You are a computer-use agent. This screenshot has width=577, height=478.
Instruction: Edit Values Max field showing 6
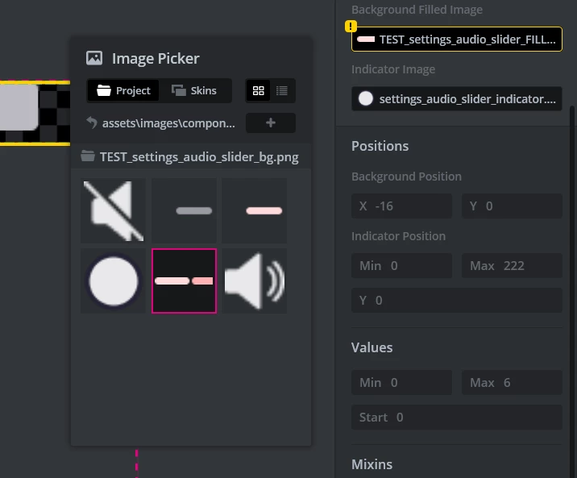pos(512,383)
